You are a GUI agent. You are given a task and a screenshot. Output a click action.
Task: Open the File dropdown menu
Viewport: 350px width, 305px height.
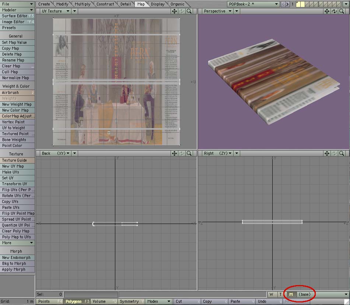pyautogui.click(x=17, y=4)
